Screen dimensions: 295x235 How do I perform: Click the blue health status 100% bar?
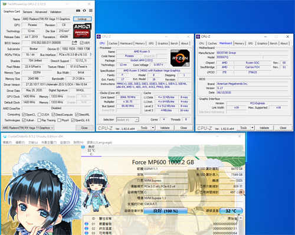[x=165, y=211]
